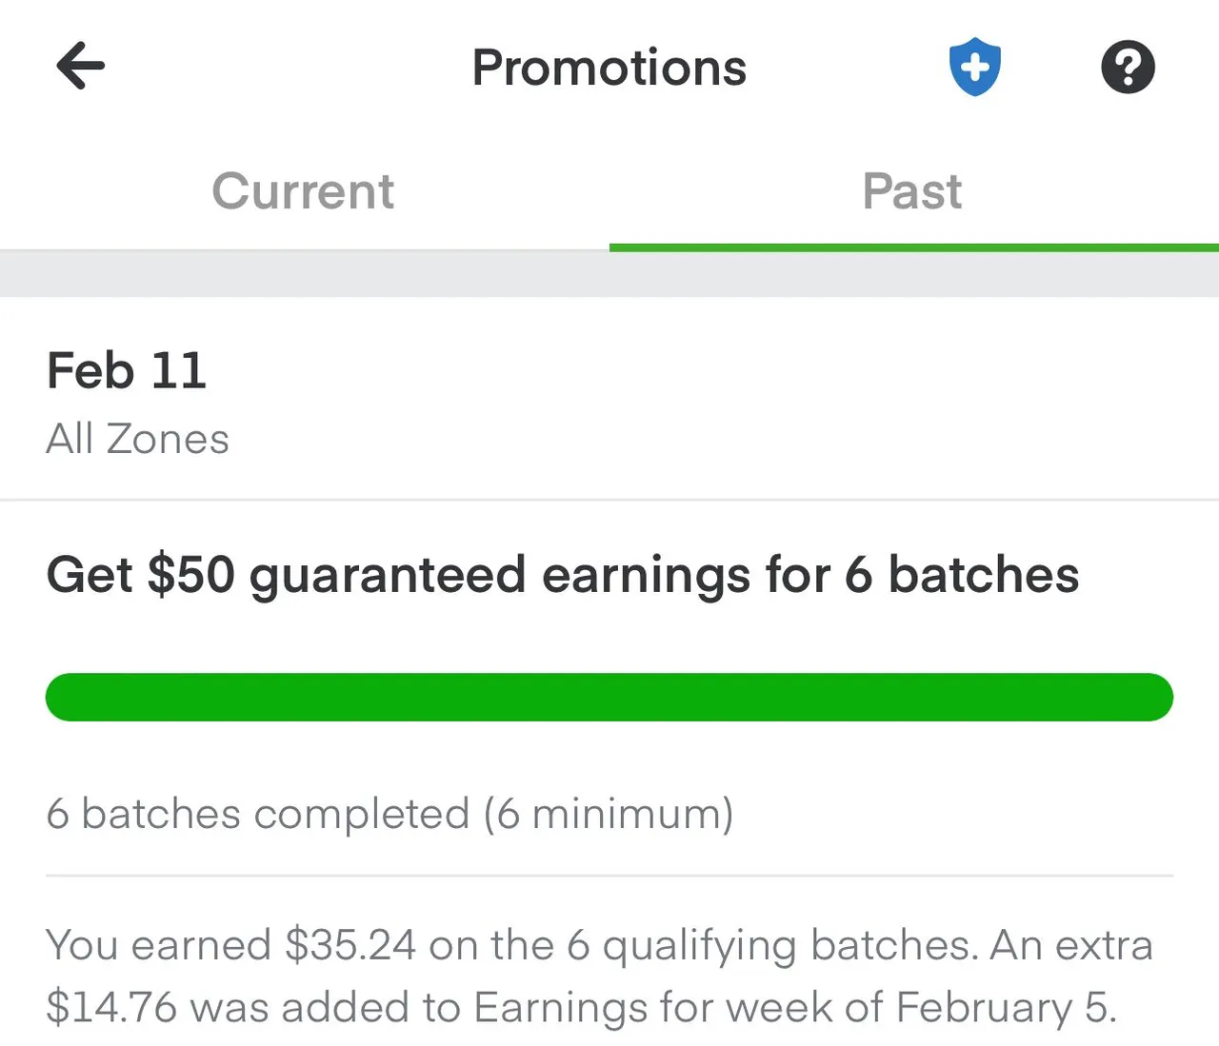Select the Past tab
The image size is (1219, 1046).
[x=912, y=190]
